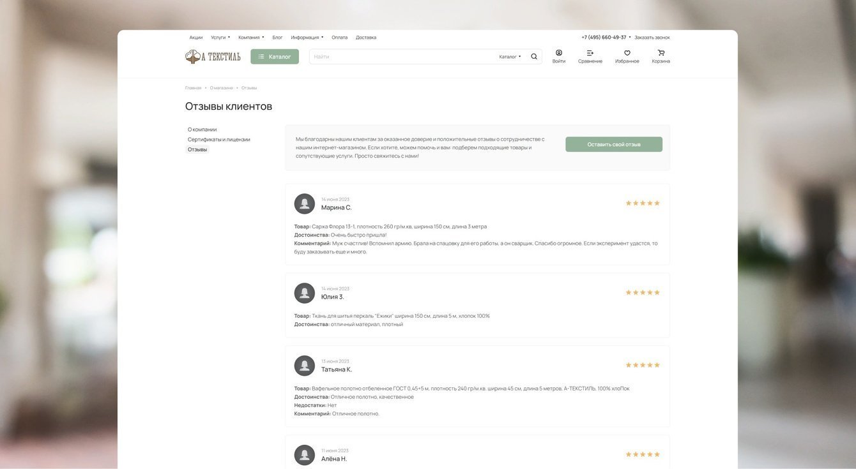Click the Заказать звонок link
The height and width of the screenshot is (469, 856).
pyautogui.click(x=652, y=38)
